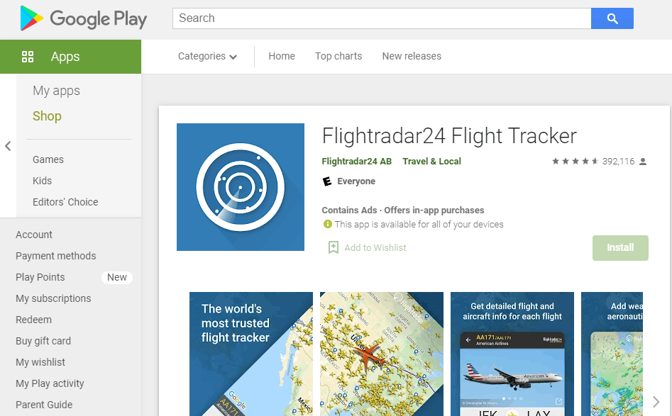The width and height of the screenshot is (672, 416).
Task: Click the Add to Wishlist text
Action: pyautogui.click(x=375, y=248)
